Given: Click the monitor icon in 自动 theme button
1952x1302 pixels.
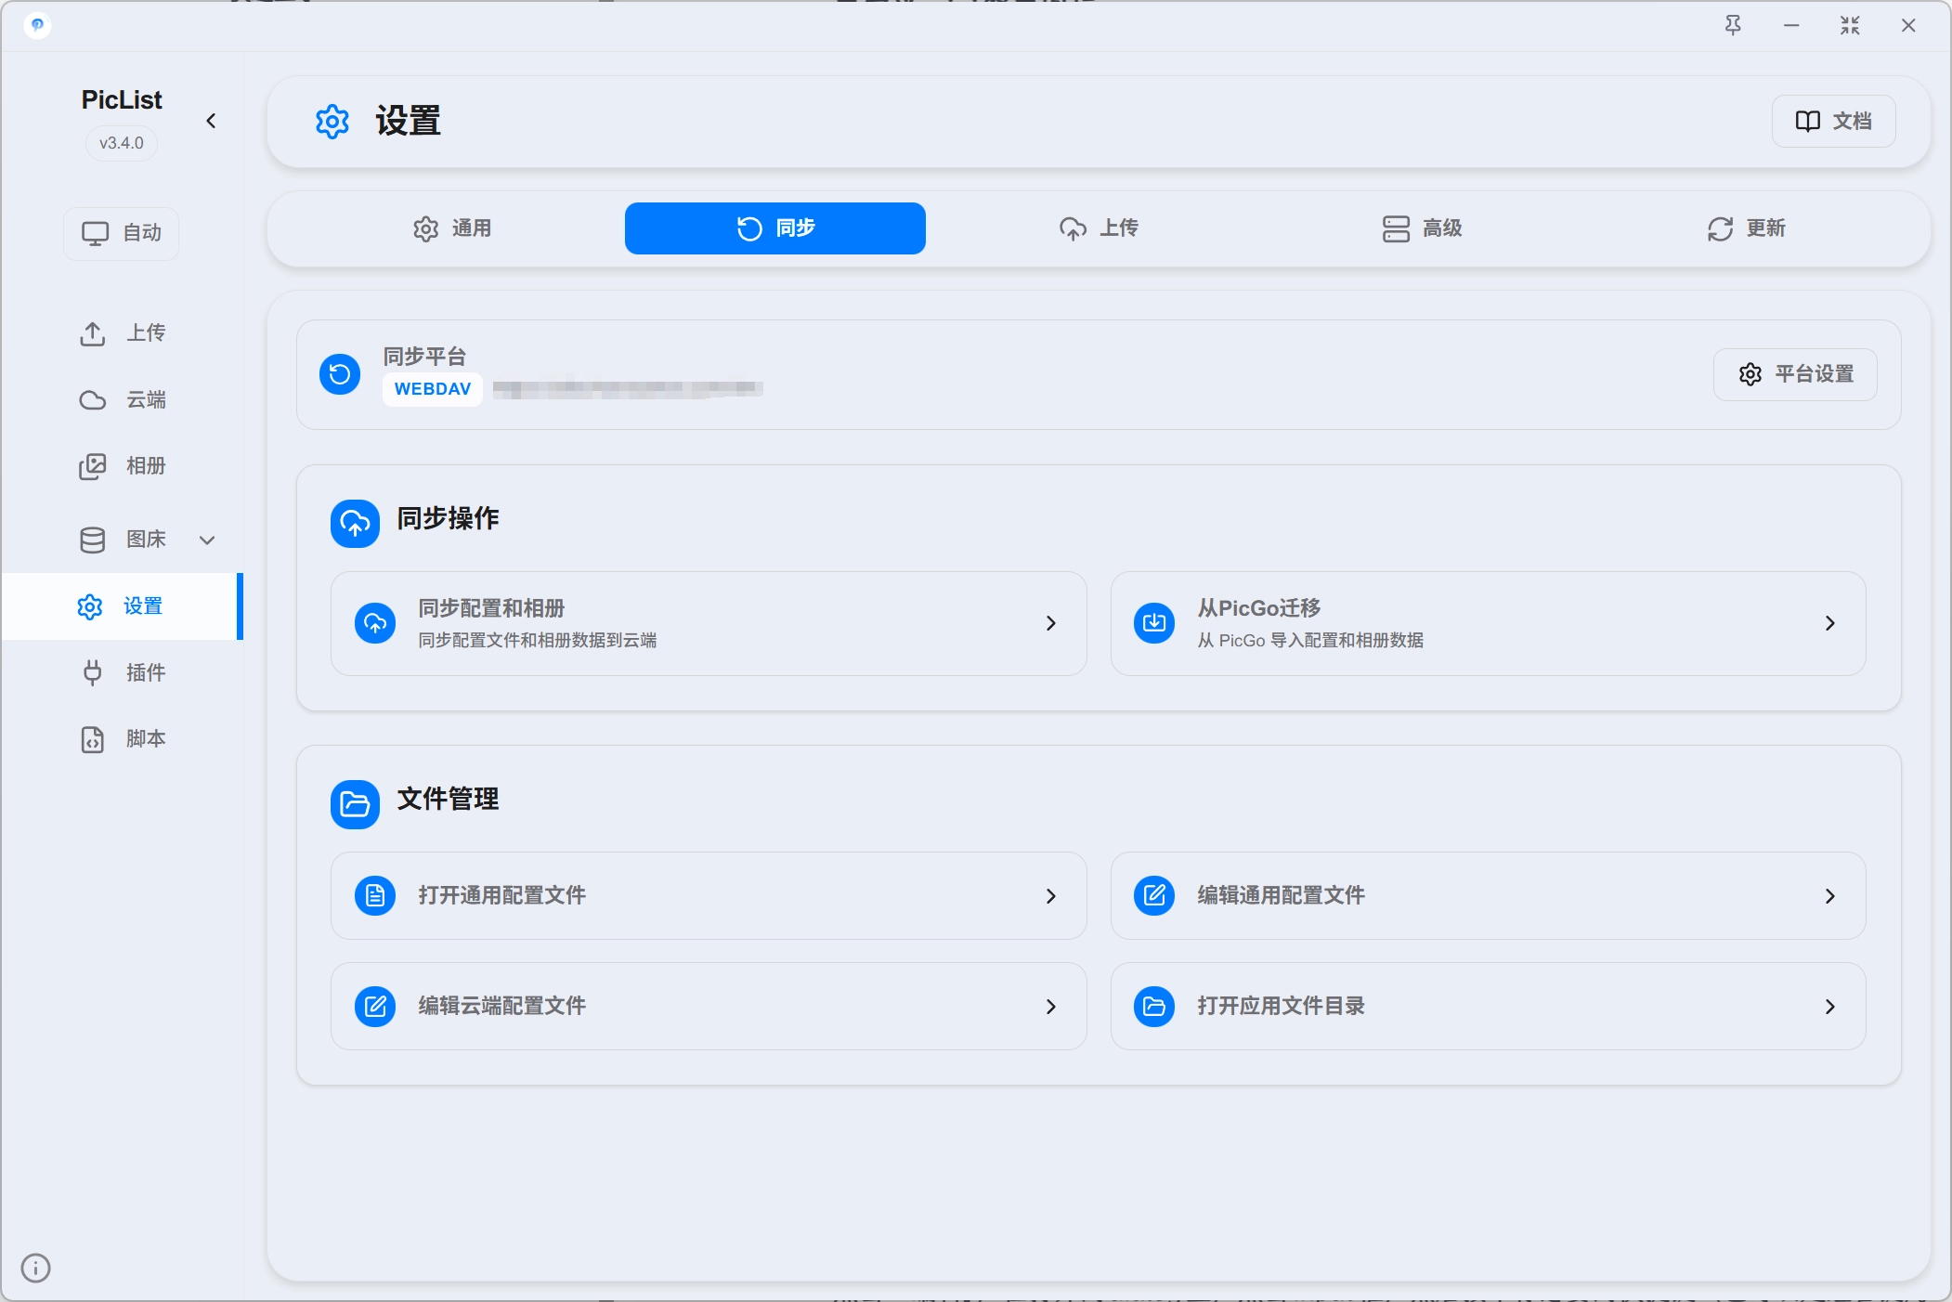Looking at the screenshot, I should [95, 233].
